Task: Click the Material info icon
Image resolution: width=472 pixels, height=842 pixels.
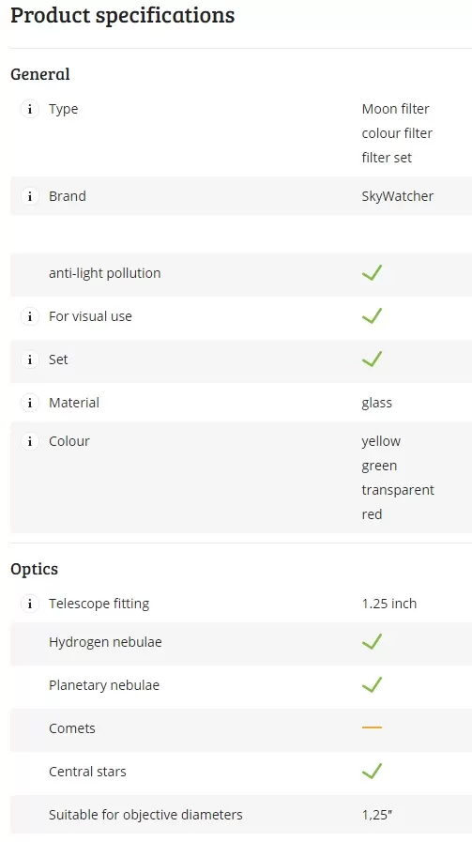Action: coord(30,403)
